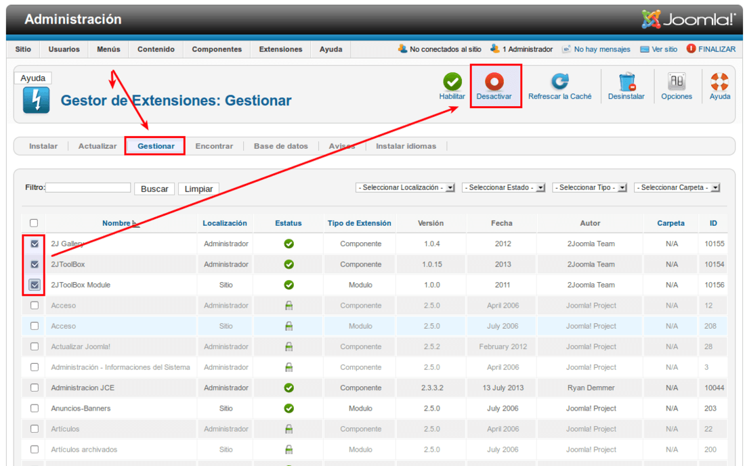Image resolution: width=745 pixels, height=466 pixels.
Task: Uncheck the 2J Gallery checkbox
Action: point(35,244)
